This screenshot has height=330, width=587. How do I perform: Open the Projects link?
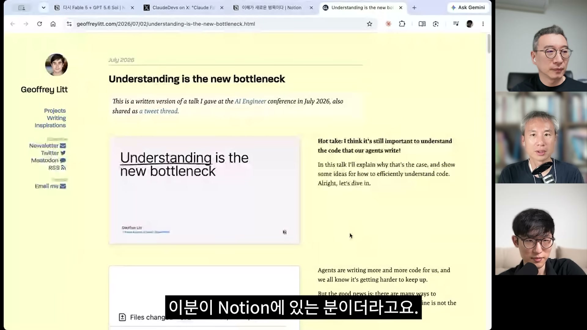click(55, 111)
